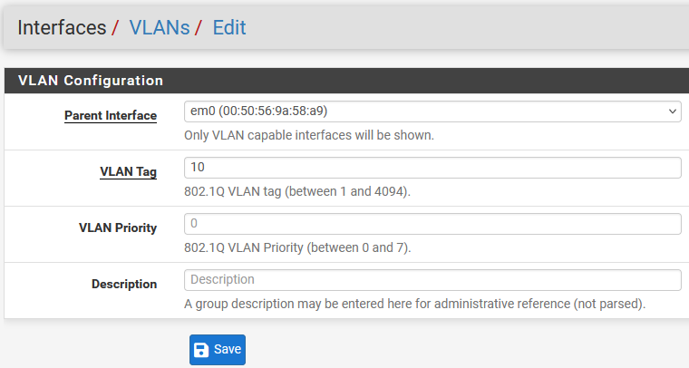The width and height of the screenshot is (689, 368).
Task: Click the VLAN Priority label
Action: point(118,228)
